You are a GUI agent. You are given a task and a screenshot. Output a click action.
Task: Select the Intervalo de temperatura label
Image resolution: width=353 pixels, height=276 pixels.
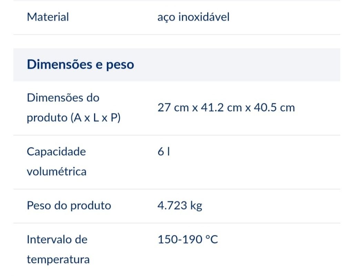coord(58,249)
